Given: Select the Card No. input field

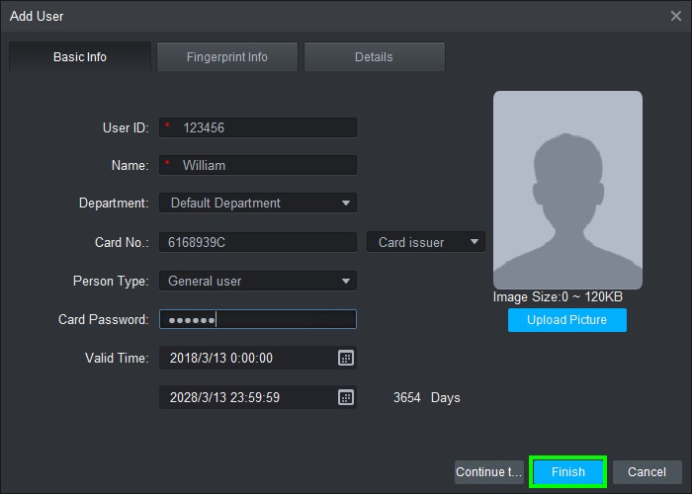Looking at the screenshot, I should pos(257,242).
